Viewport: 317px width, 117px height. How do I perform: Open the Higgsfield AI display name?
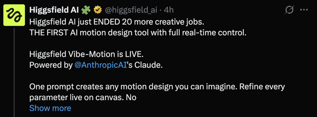coord(54,10)
